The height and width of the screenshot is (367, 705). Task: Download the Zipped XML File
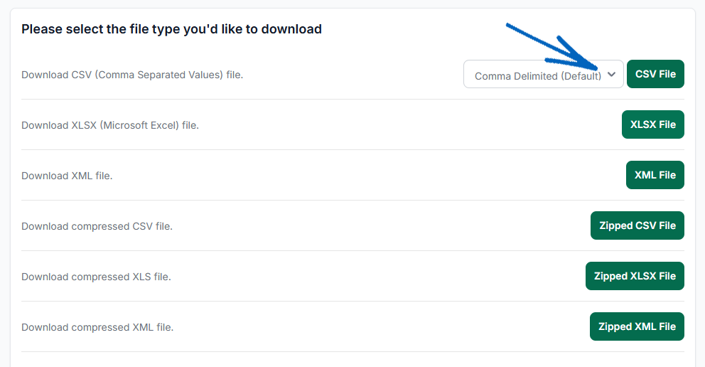(637, 326)
